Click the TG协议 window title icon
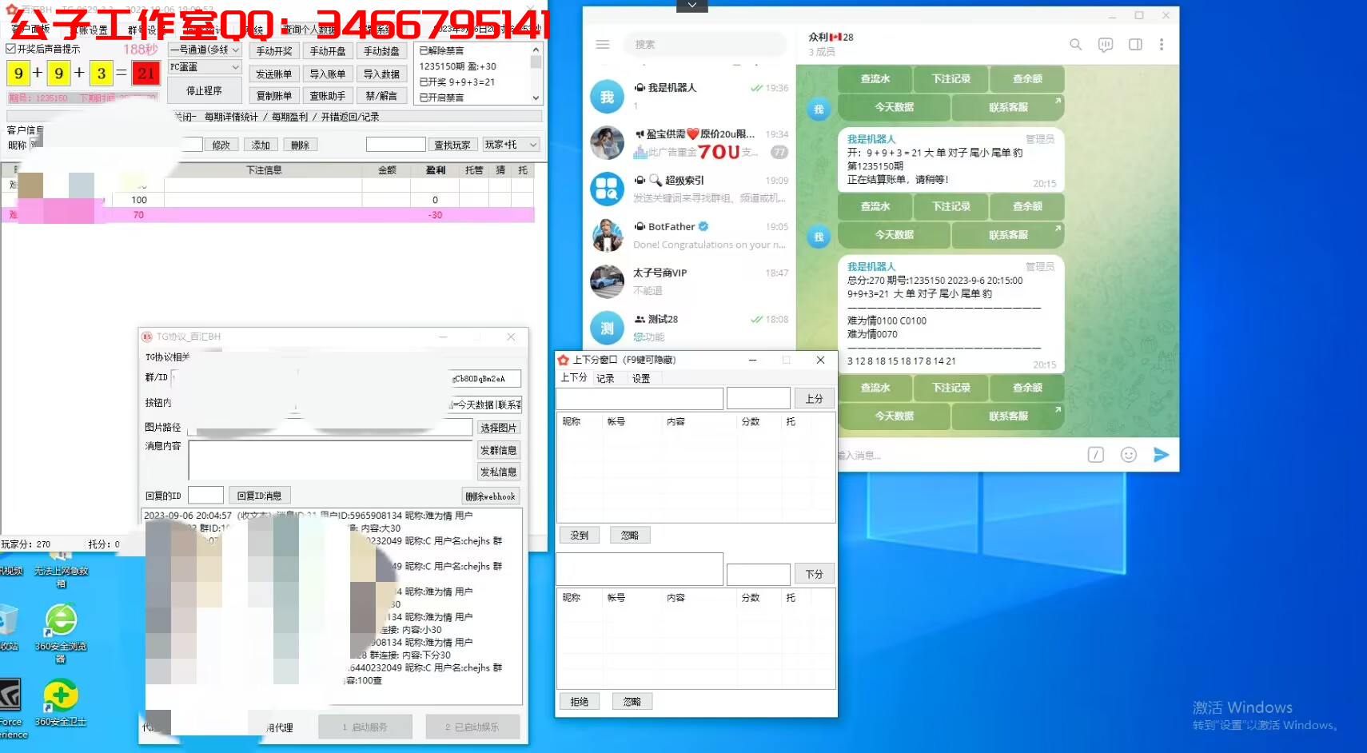The width and height of the screenshot is (1367, 753). [147, 337]
